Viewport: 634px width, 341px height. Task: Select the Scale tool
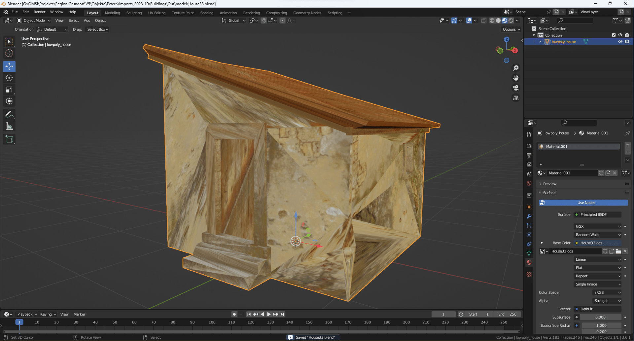[x=9, y=90]
